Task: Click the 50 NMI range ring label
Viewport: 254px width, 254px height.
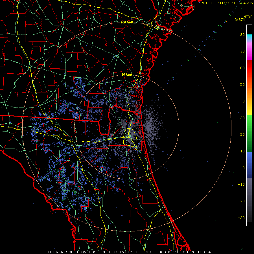Action: coord(127,75)
